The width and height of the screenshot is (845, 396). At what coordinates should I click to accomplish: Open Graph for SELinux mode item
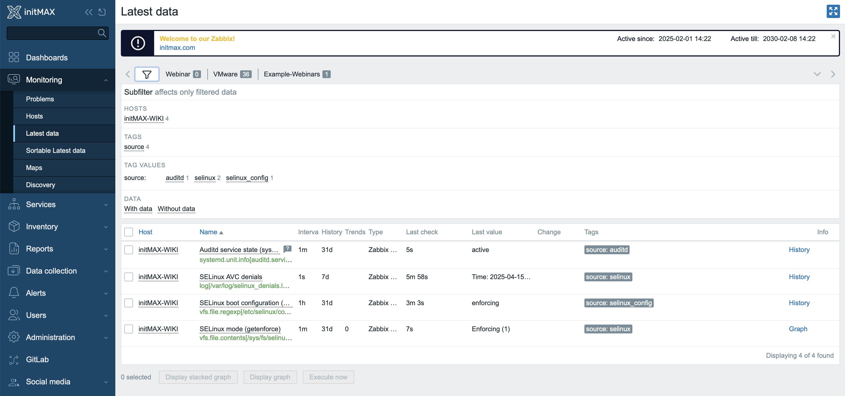click(x=798, y=329)
